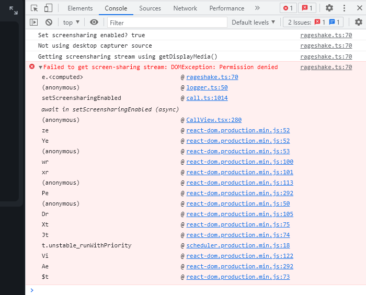Select the t.unstable_runWithPriority frame name
This screenshot has height=295, width=366.
87,246
